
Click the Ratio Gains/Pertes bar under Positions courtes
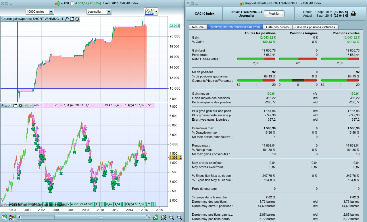coord(340,59)
